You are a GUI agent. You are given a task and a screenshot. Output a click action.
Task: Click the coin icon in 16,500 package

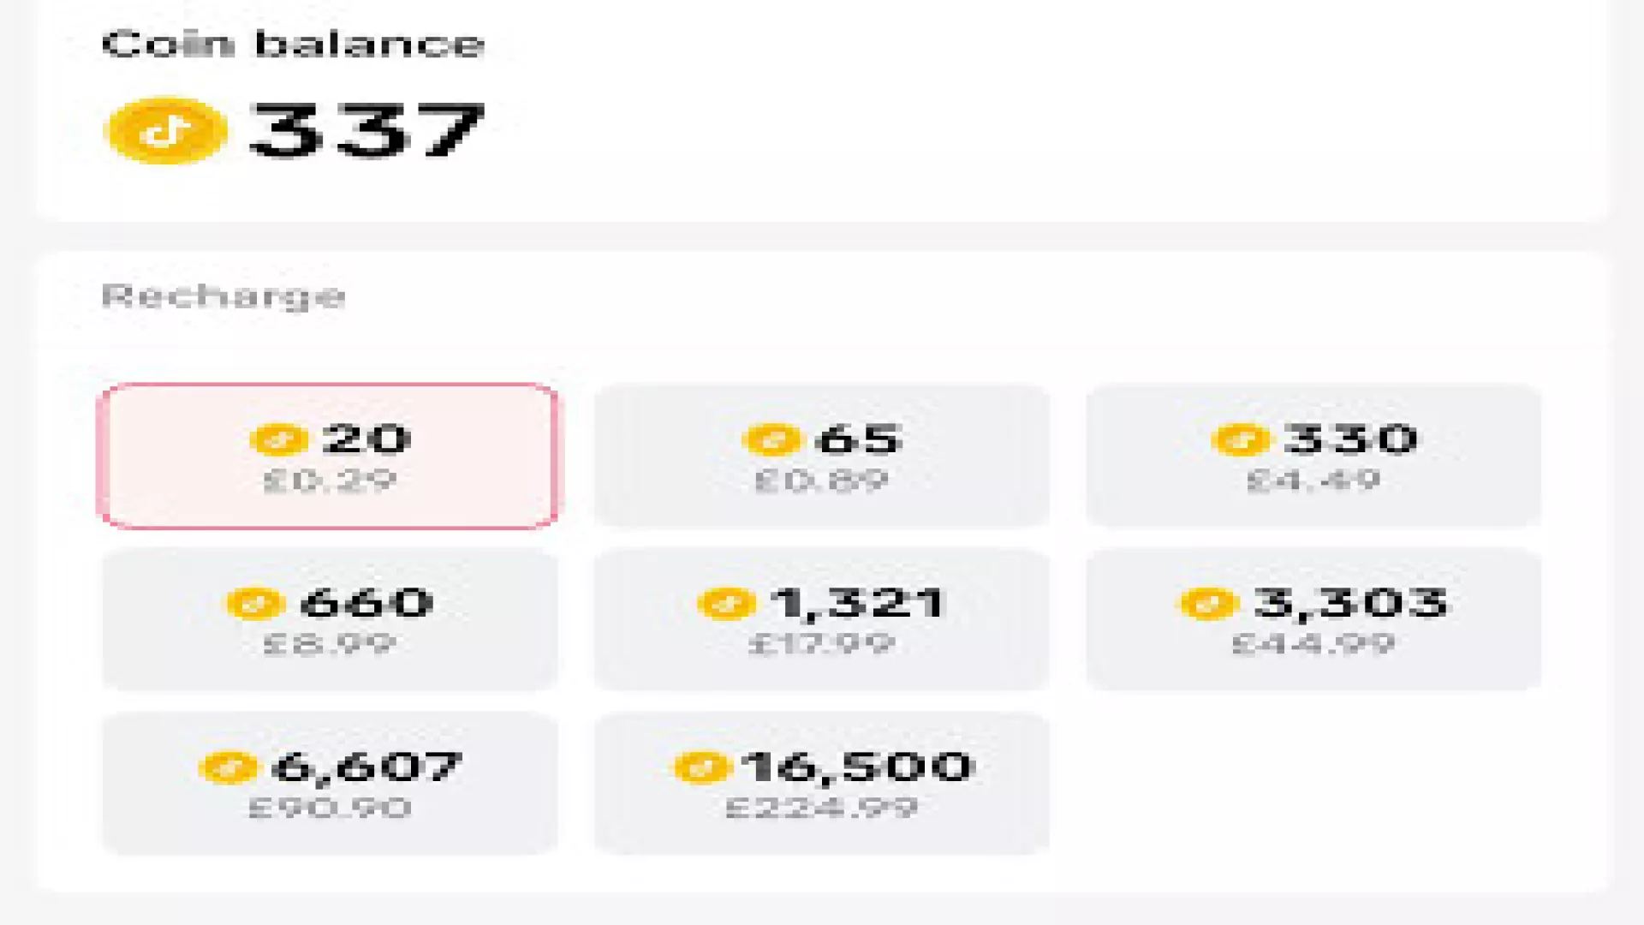702,767
